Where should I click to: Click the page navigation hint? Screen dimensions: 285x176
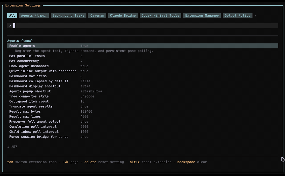click(x=70, y=162)
